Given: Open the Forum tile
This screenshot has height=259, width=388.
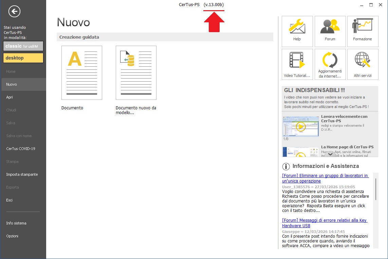Looking at the screenshot, I should [x=330, y=31].
